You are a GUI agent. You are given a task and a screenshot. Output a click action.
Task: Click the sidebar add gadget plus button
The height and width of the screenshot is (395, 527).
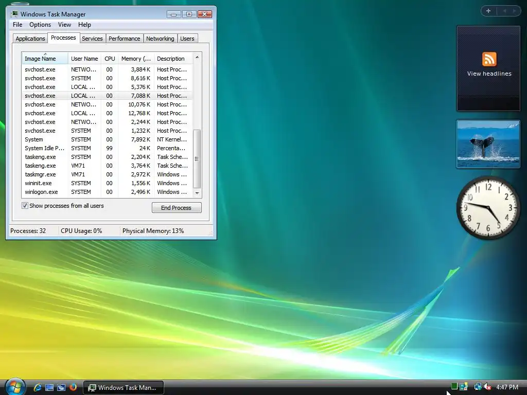488,11
